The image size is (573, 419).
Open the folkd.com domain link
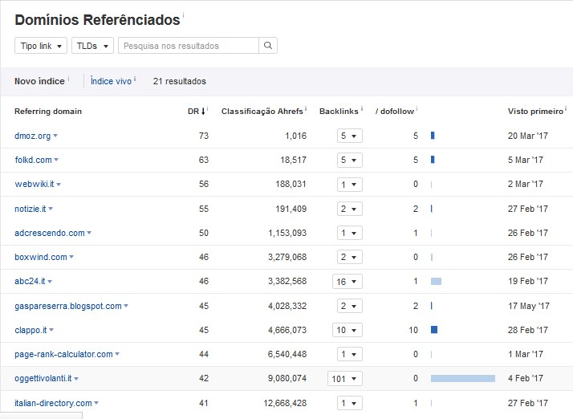tap(33, 161)
